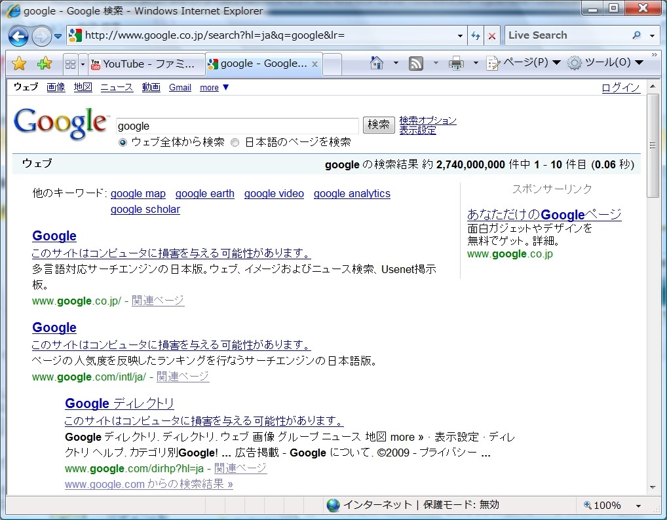Select ウェブ全体から検索 radio button
The height and width of the screenshot is (520, 667).
click(x=123, y=142)
